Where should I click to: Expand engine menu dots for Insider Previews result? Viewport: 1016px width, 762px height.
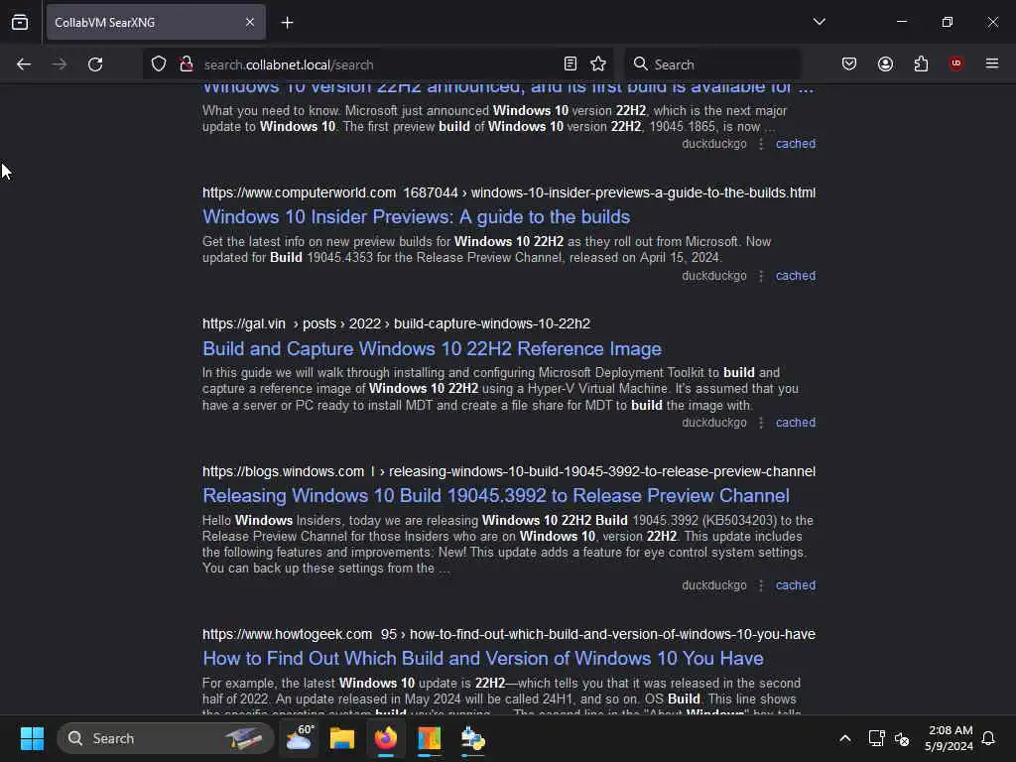point(761,276)
